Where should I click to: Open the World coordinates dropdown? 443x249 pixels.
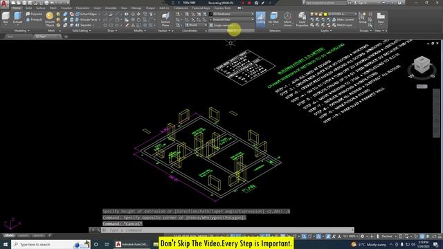point(196,25)
